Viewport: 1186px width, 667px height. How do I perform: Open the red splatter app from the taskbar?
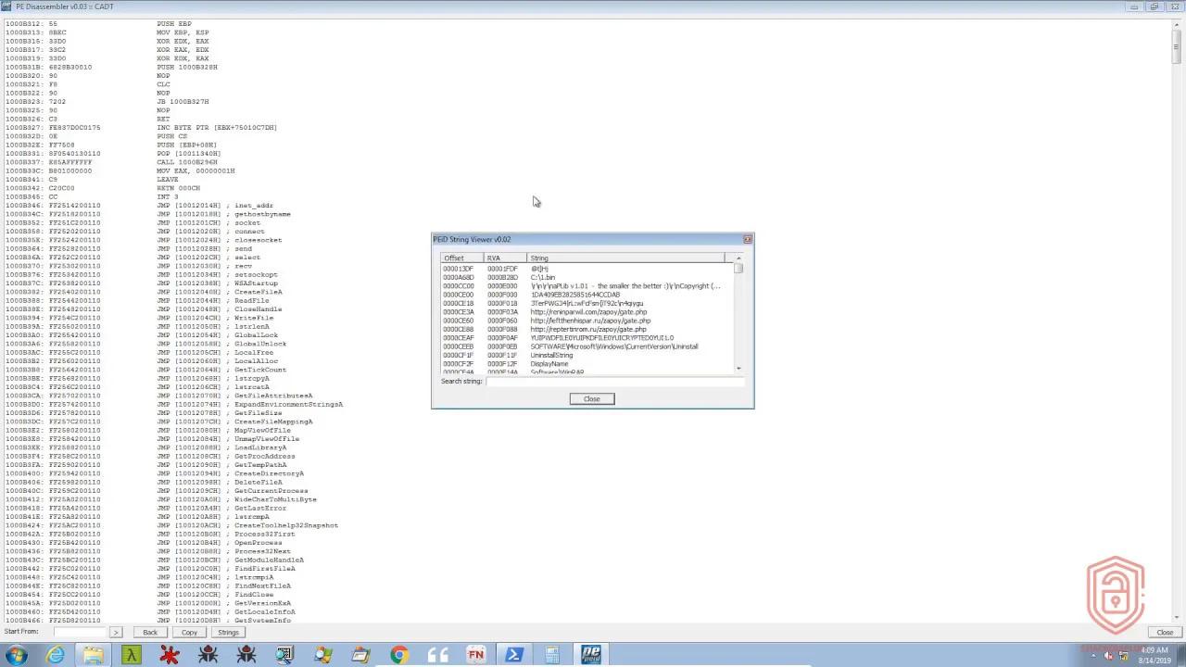[x=169, y=655]
